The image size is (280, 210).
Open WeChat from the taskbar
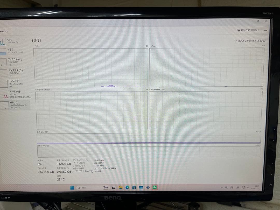pyautogui.click(x=155, y=187)
